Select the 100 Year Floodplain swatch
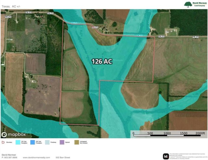Image resolution: width=208 pixels, height=160 pixels. pos(18,142)
